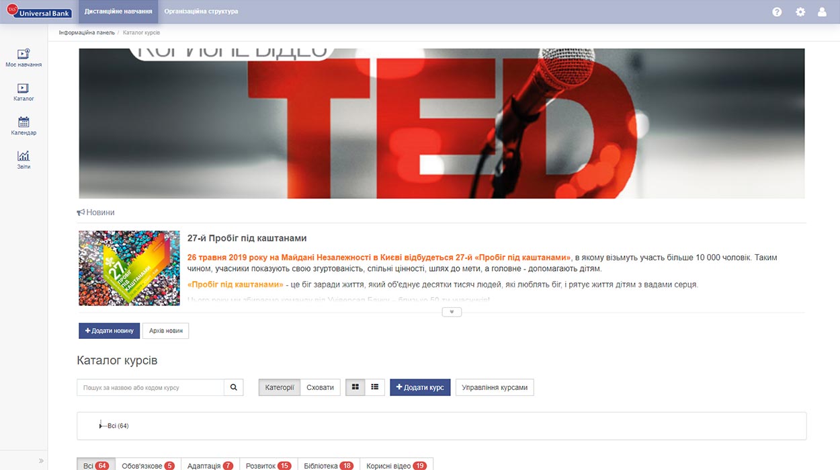
Task: Expand the Всі (64) category tree node
Action: (x=101, y=426)
